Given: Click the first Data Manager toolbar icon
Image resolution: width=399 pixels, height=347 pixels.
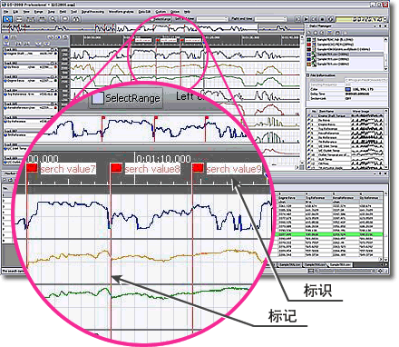Looking at the screenshot, I should 309,32.
